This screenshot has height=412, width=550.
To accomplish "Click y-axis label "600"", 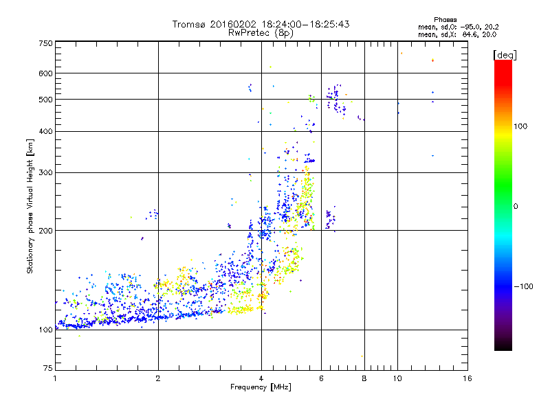I will coord(45,73).
